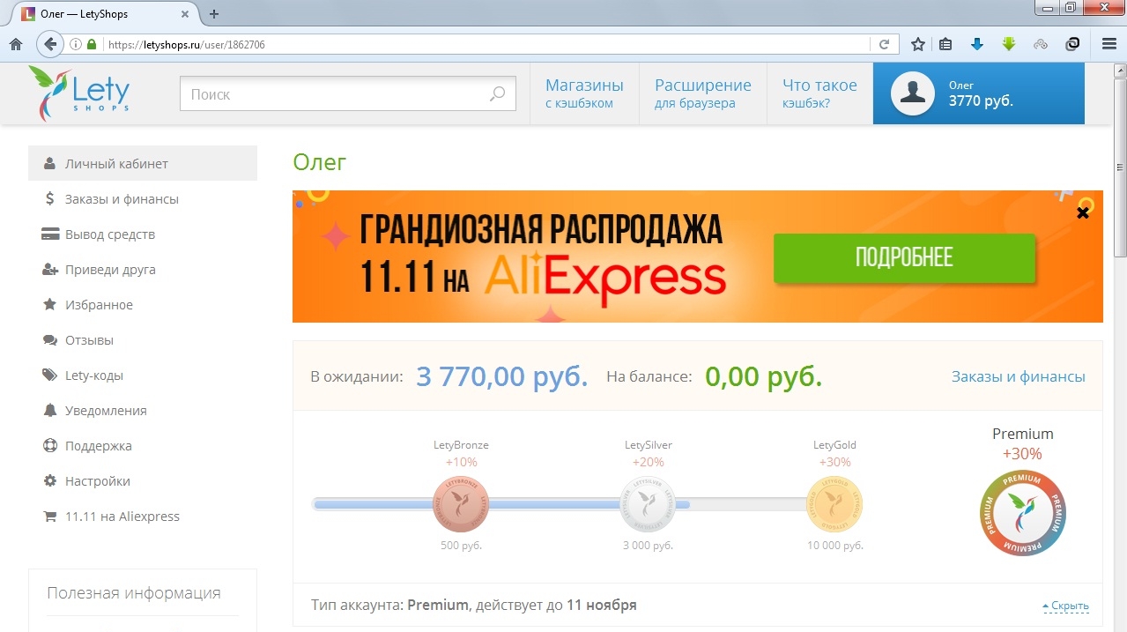Viewport: 1127px width, 632px height.
Task: Reload the page with the refresh icon
Action: (x=884, y=44)
